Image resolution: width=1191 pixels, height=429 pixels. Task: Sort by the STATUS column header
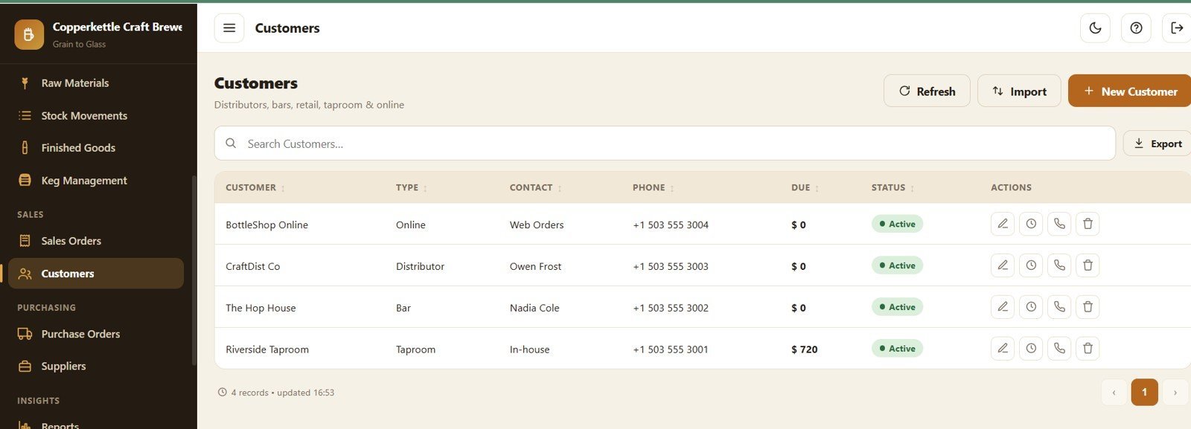pos(893,187)
